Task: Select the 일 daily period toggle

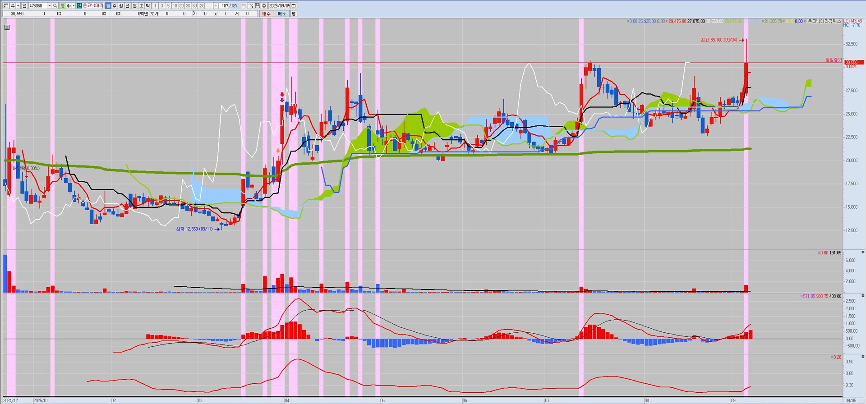Action: 108,6
